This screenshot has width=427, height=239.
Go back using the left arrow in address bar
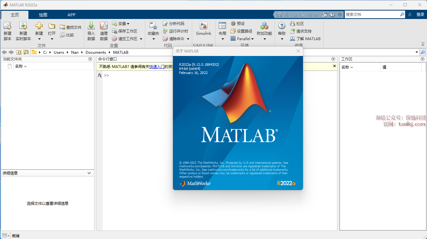(4, 52)
